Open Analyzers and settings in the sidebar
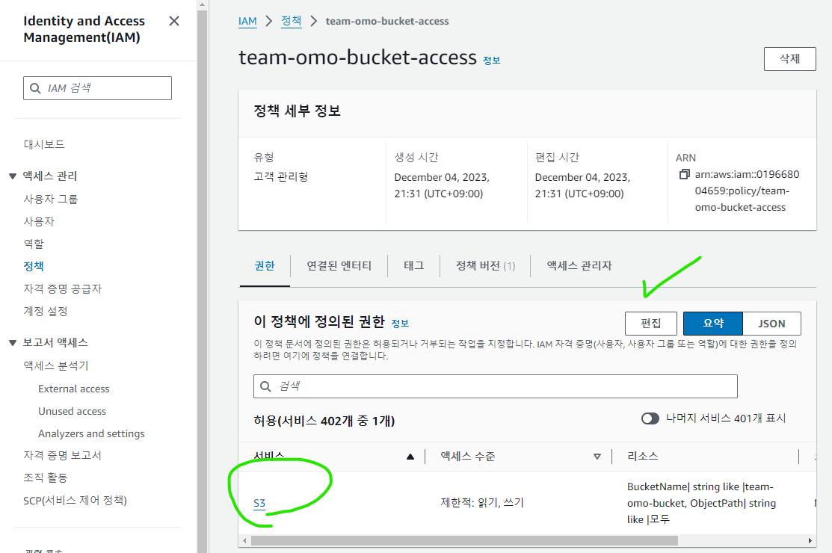 (x=91, y=433)
